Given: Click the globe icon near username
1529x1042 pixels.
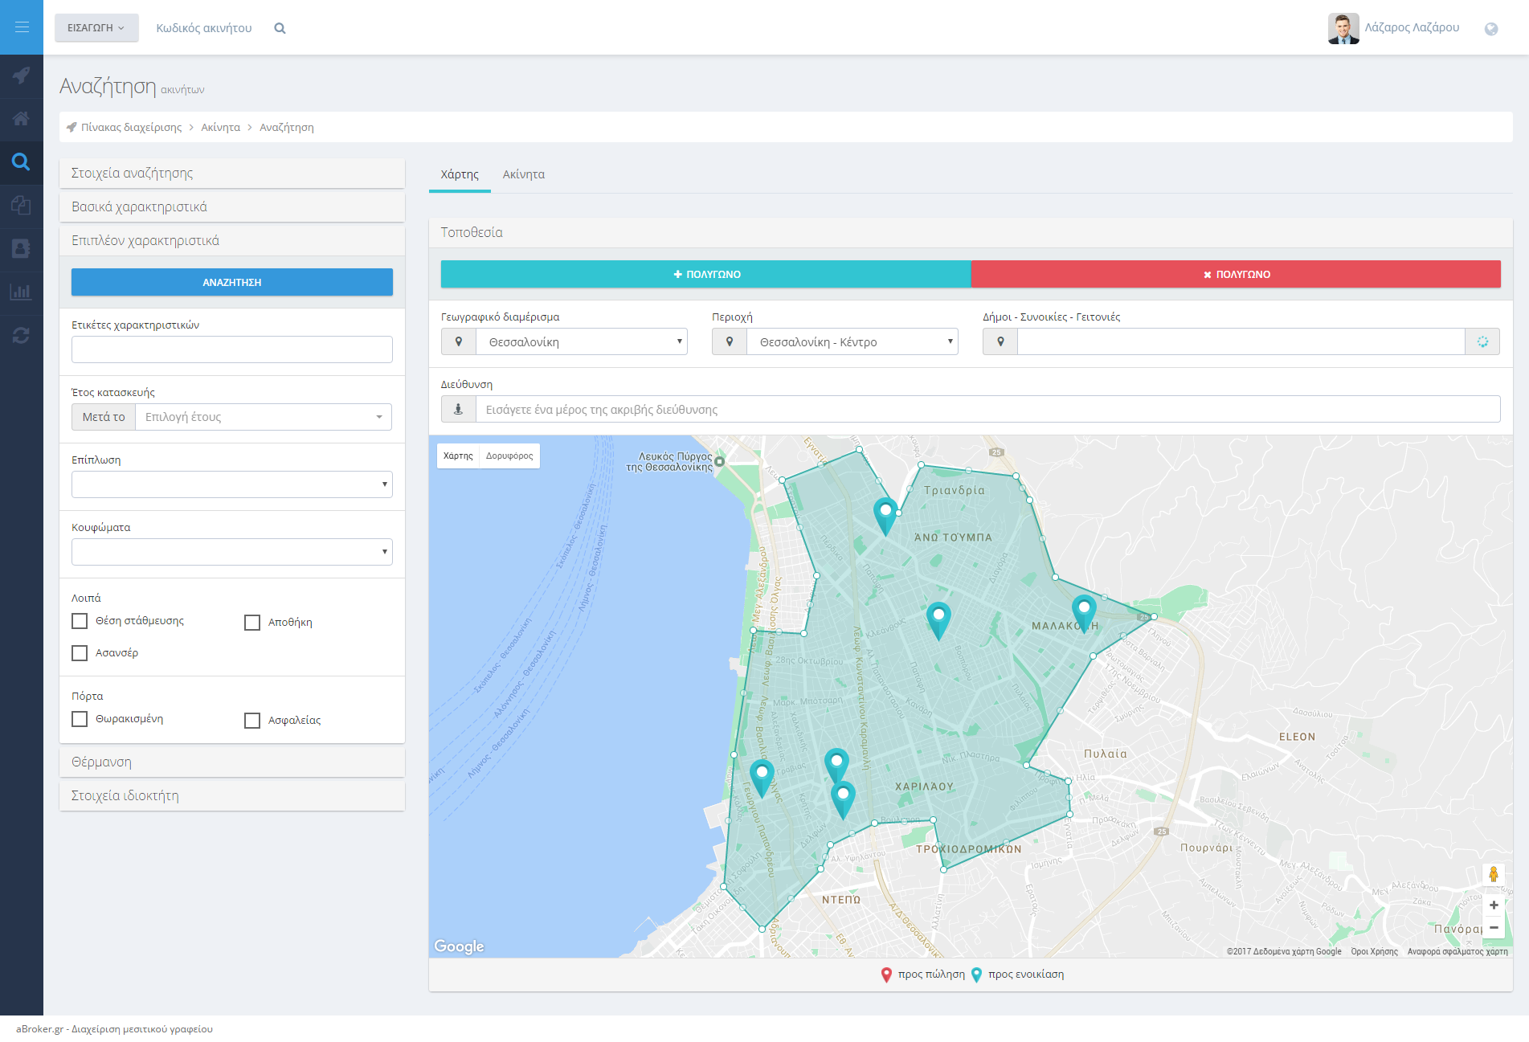Looking at the screenshot, I should pos(1490,29).
